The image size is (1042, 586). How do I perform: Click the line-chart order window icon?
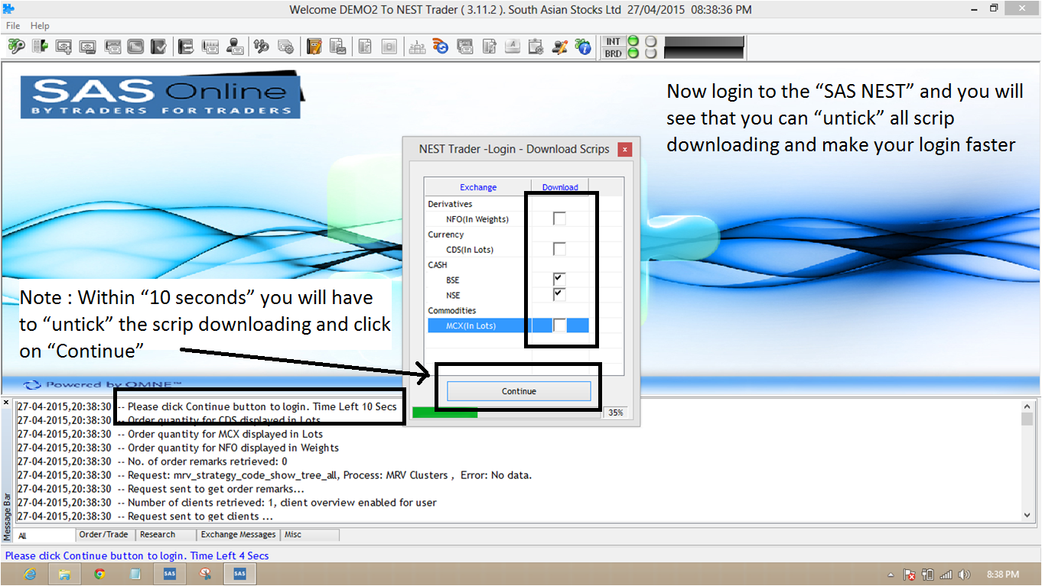tap(112, 47)
